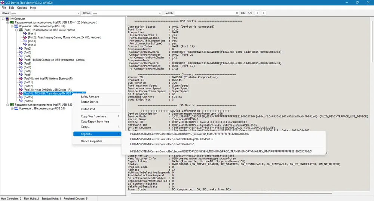
Task: Click the Port1 universal hub icon
Action: coord(21,30)
